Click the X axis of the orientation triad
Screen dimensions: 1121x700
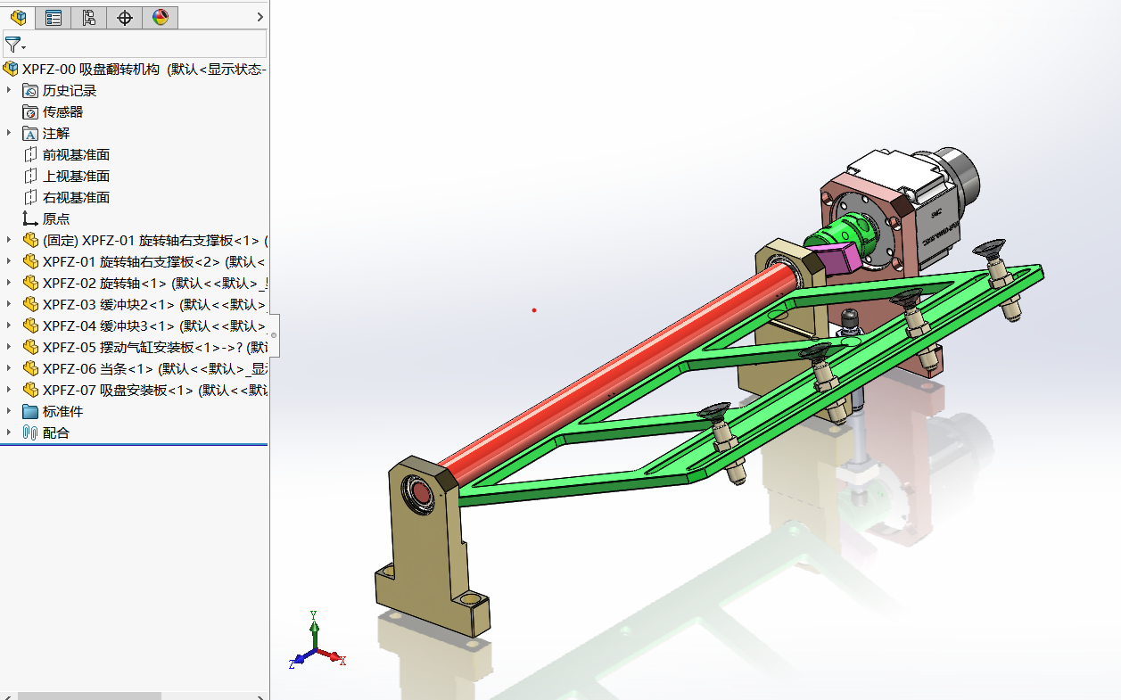[332, 657]
